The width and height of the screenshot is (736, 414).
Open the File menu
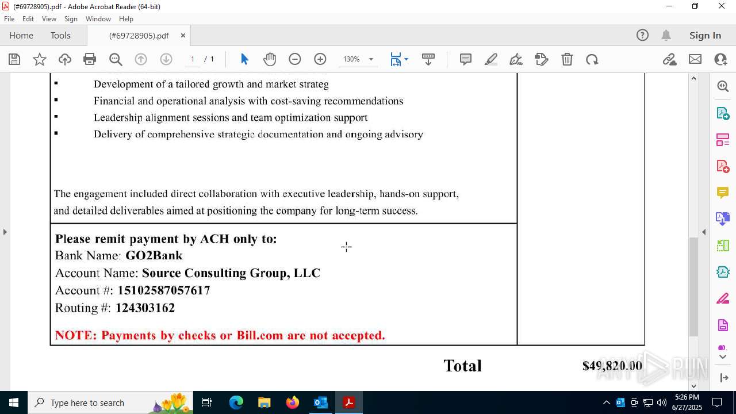[x=9, y=19]
